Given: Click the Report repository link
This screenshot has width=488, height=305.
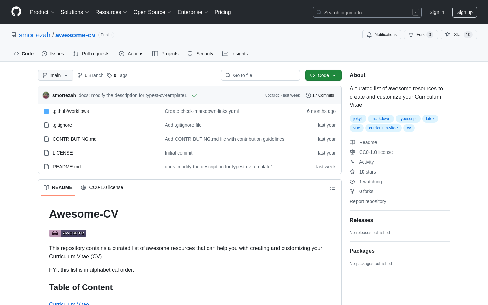Looking at the screenshot, I should coord(368,201).
